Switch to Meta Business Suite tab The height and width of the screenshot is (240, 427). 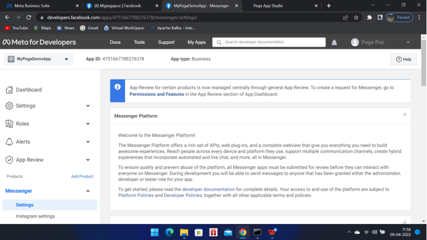point(42,6)
